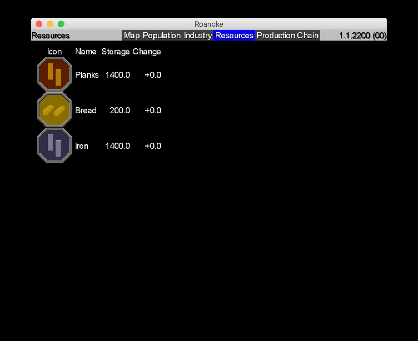Click the Iron change value +0.0

(x=153, y=146)
